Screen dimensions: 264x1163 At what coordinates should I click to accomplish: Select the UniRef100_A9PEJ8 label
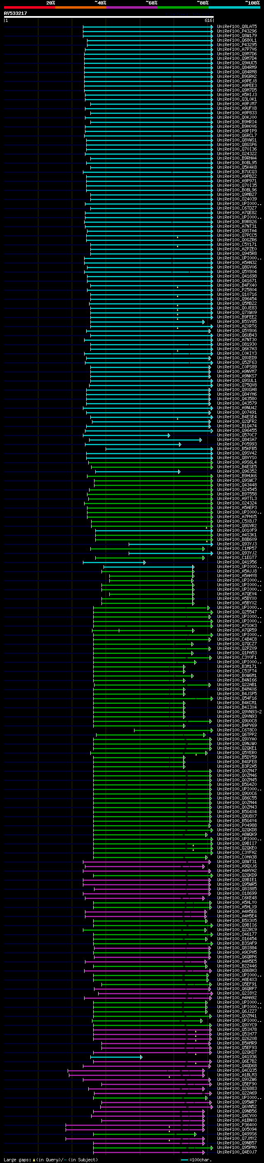[x=237, y=81]
